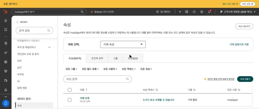
Task: Click the plus quick-create icon
Action: click(x=180, y=12)
